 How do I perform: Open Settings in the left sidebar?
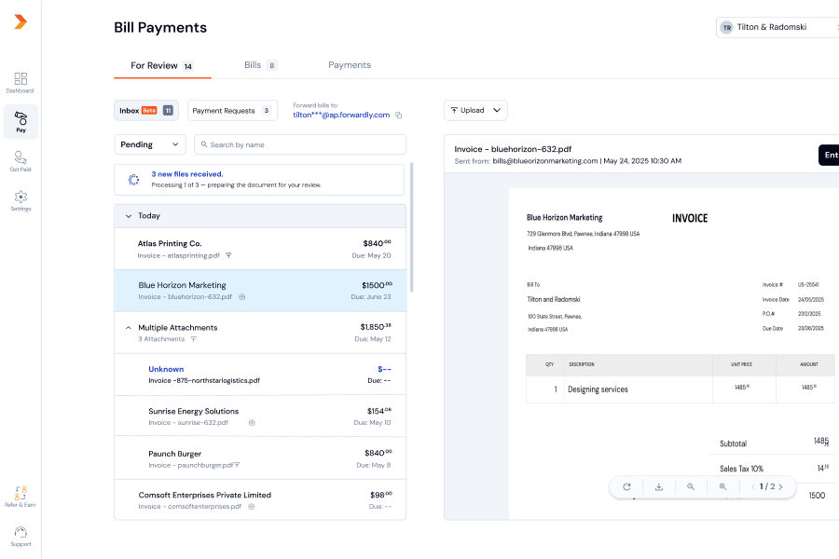(x=20, y=200)
